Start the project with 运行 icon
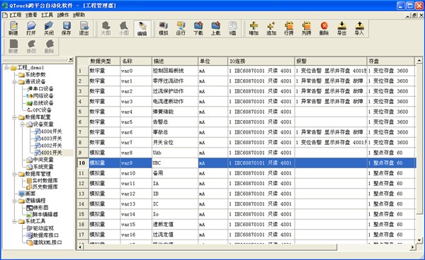 click(x=181, y=28)
